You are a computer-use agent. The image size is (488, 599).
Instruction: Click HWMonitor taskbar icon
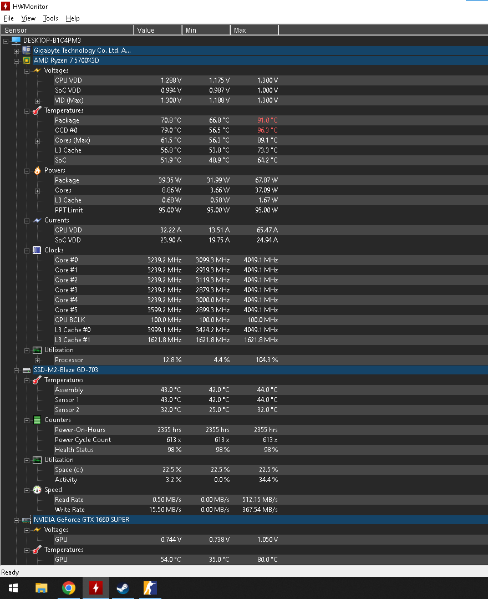tap(96, 588)
